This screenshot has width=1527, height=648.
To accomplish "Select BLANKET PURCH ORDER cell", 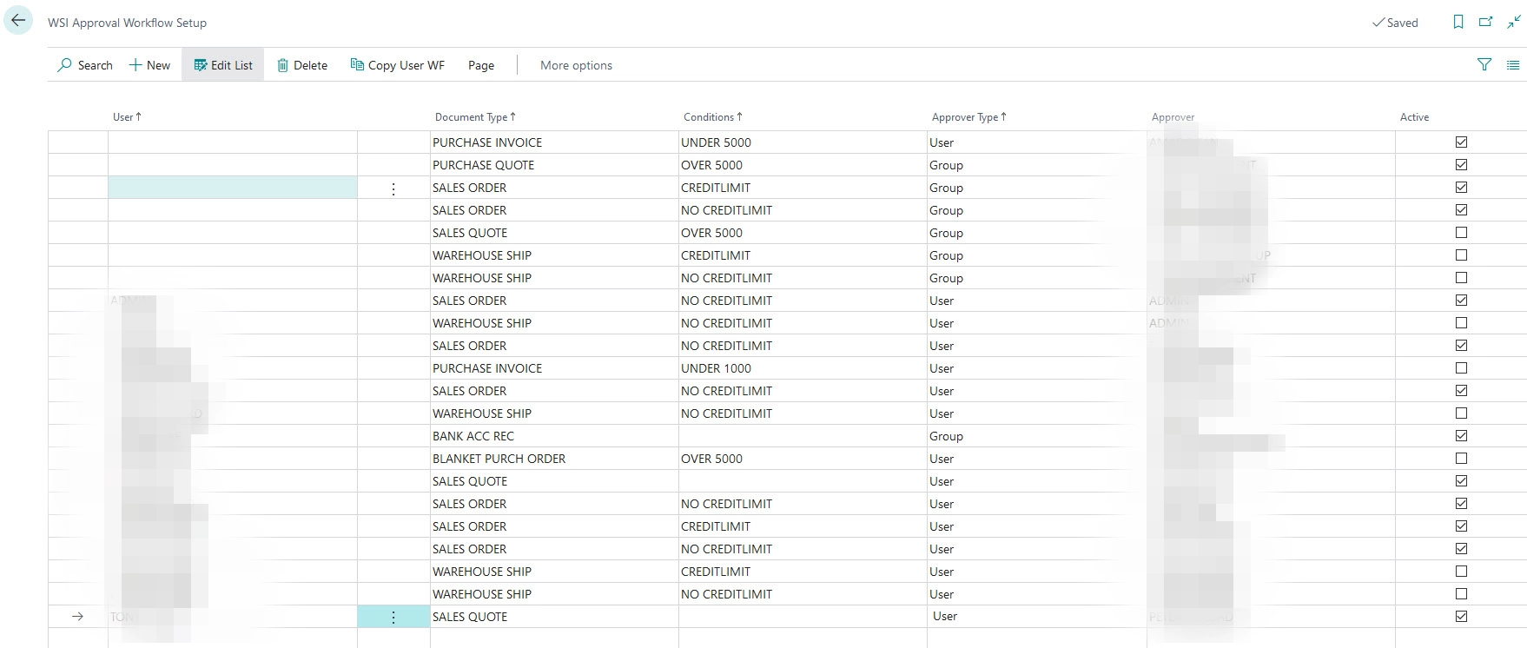I will [x=554, y=459].
